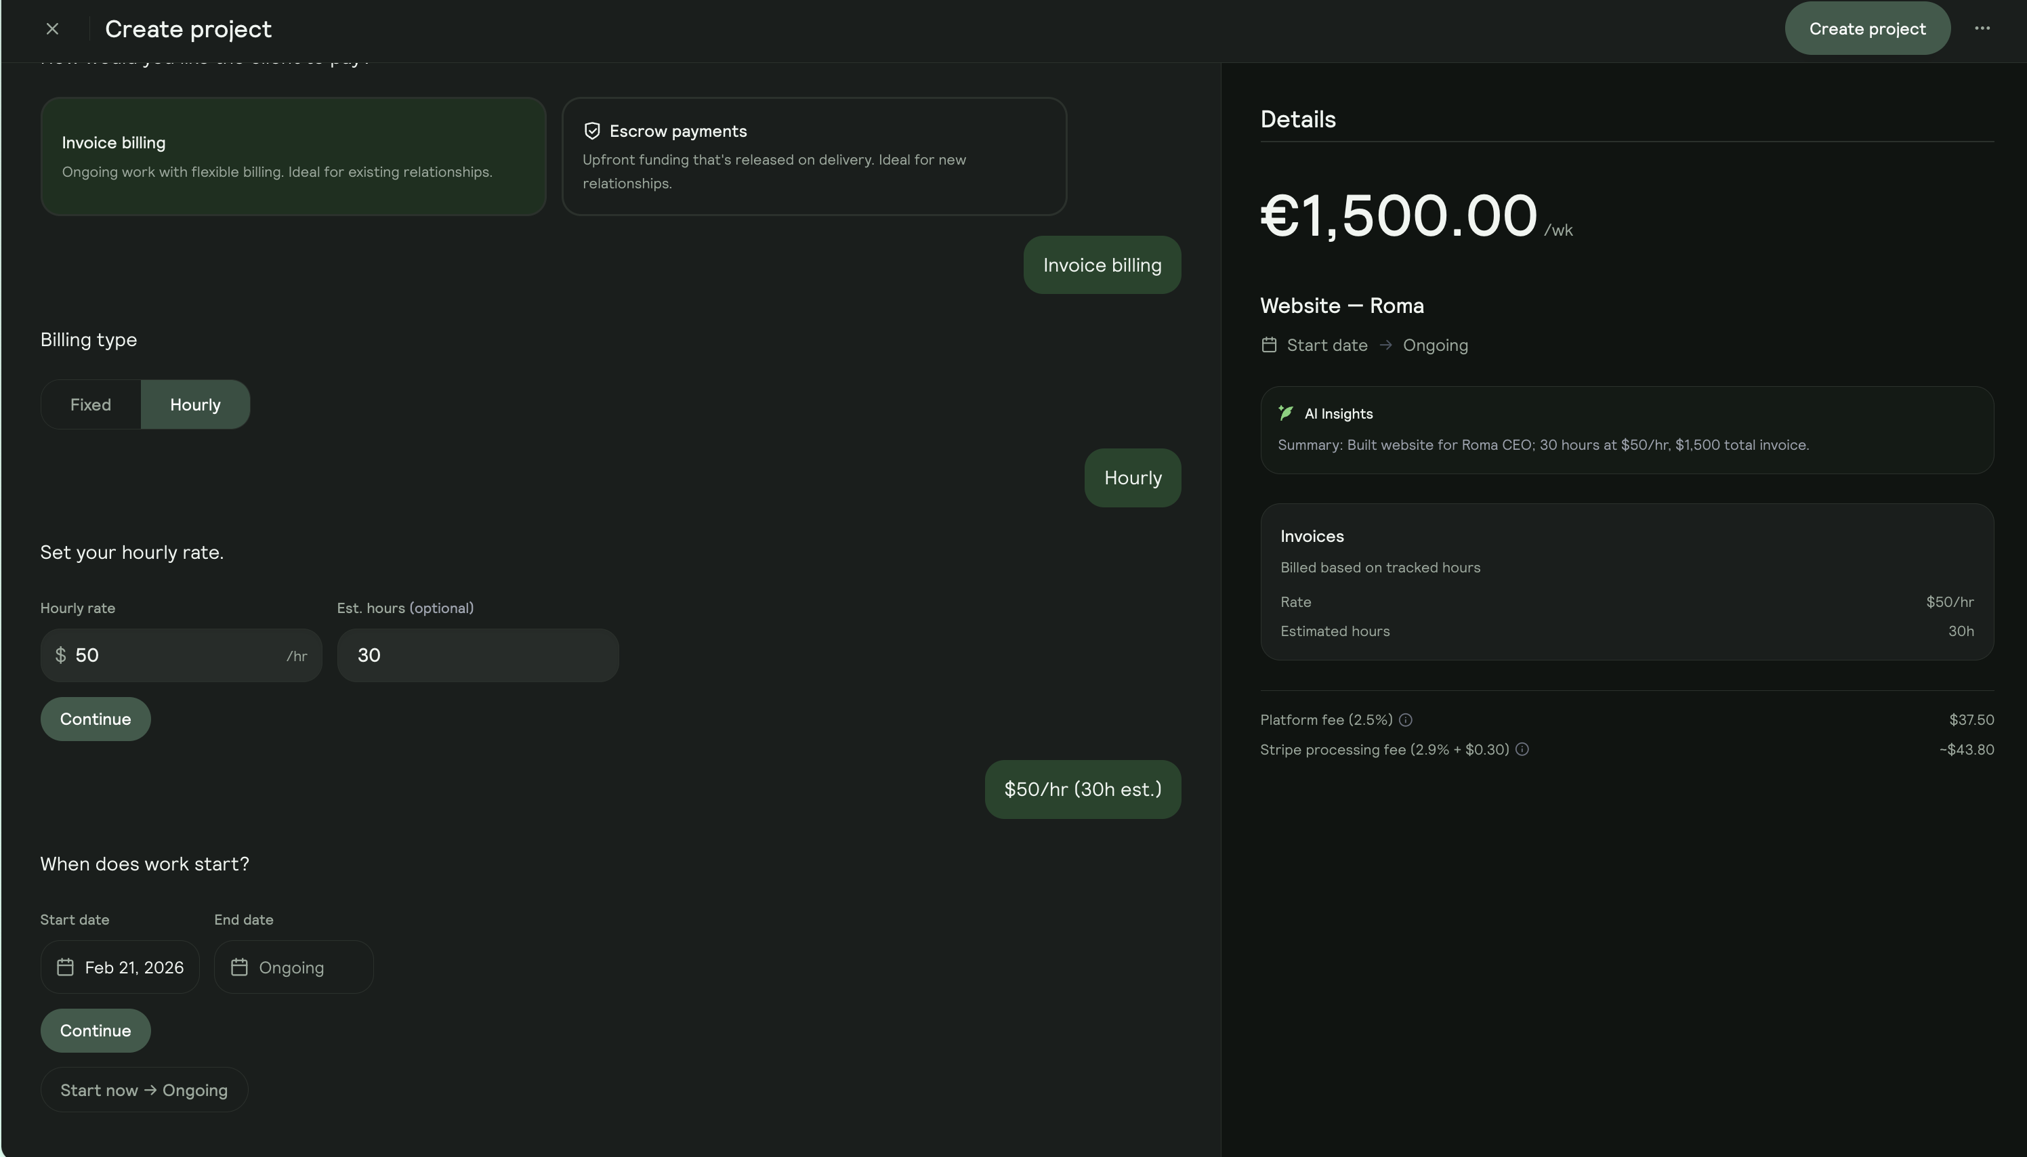Click the AI Insights leaf icon
Screen dimensions: 2027x1157
(1286, 413)
